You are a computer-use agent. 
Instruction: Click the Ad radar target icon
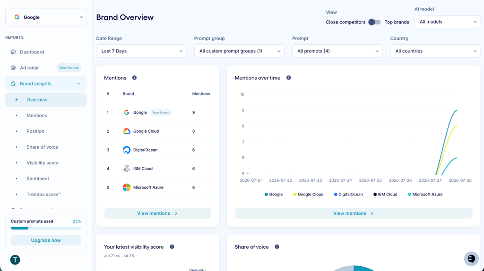(13, 68)
